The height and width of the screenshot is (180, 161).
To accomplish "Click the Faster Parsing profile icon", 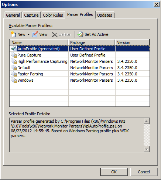I will 14,74.
